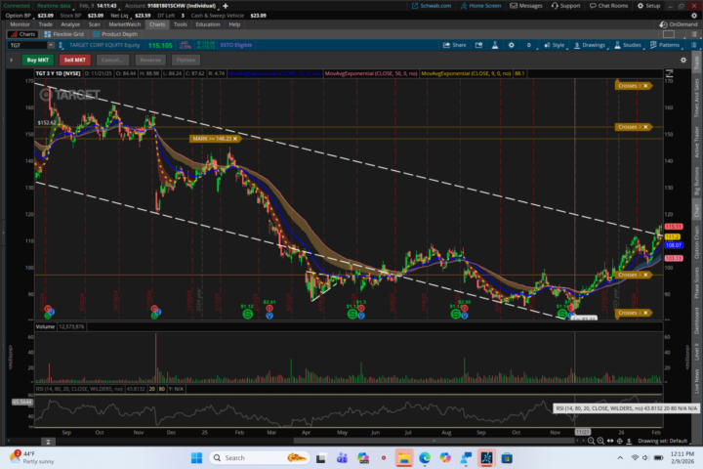The height and width of the screenshot is (469, 703).
Task: Activate OnDemand mode
Action: [x=679, y=24]
